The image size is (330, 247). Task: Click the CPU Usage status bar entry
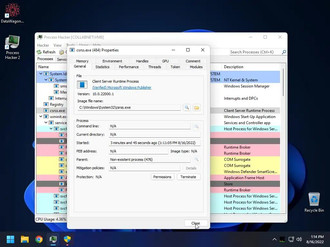pos(51,219)
